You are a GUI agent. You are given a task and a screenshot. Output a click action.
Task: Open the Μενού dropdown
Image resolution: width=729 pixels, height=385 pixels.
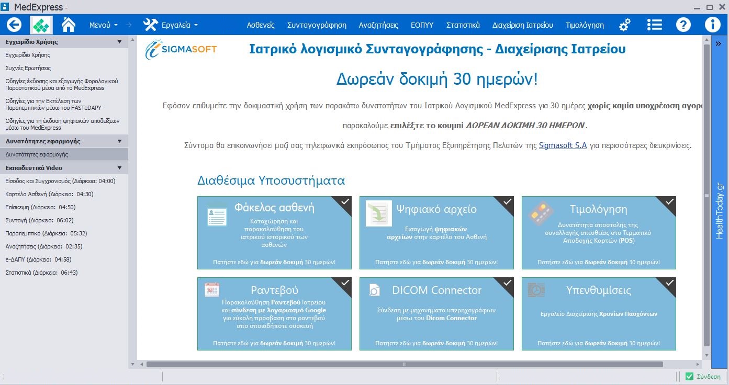[x=104, y=25]
